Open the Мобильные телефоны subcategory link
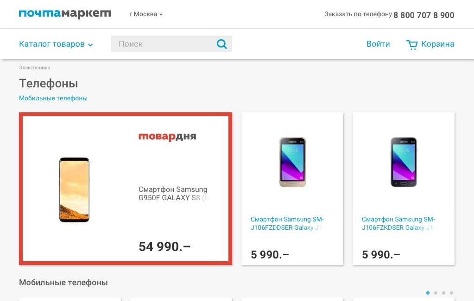Viewport: 474px width, 301px height. tap(53, 98)
